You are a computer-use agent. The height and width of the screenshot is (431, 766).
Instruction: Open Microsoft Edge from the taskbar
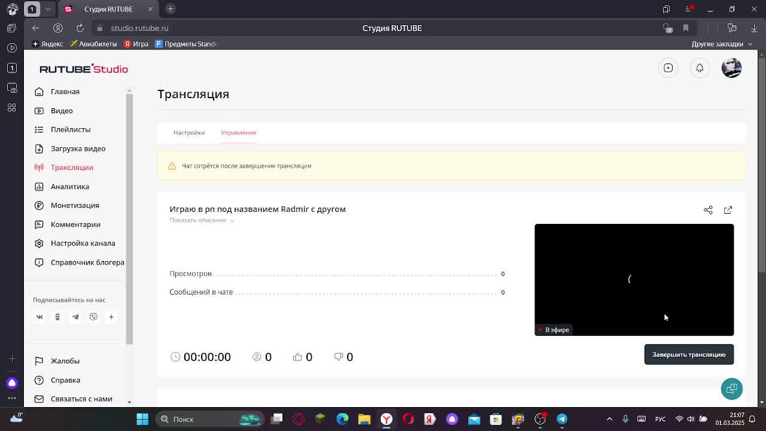point(342,419)
